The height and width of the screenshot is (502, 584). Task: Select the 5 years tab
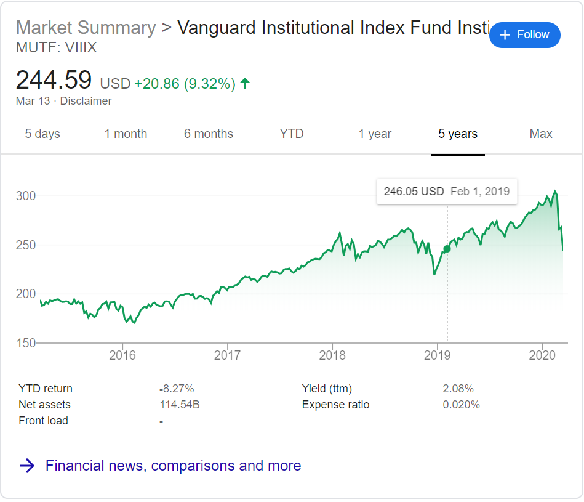pyautogui.click(x=458, y=134)
